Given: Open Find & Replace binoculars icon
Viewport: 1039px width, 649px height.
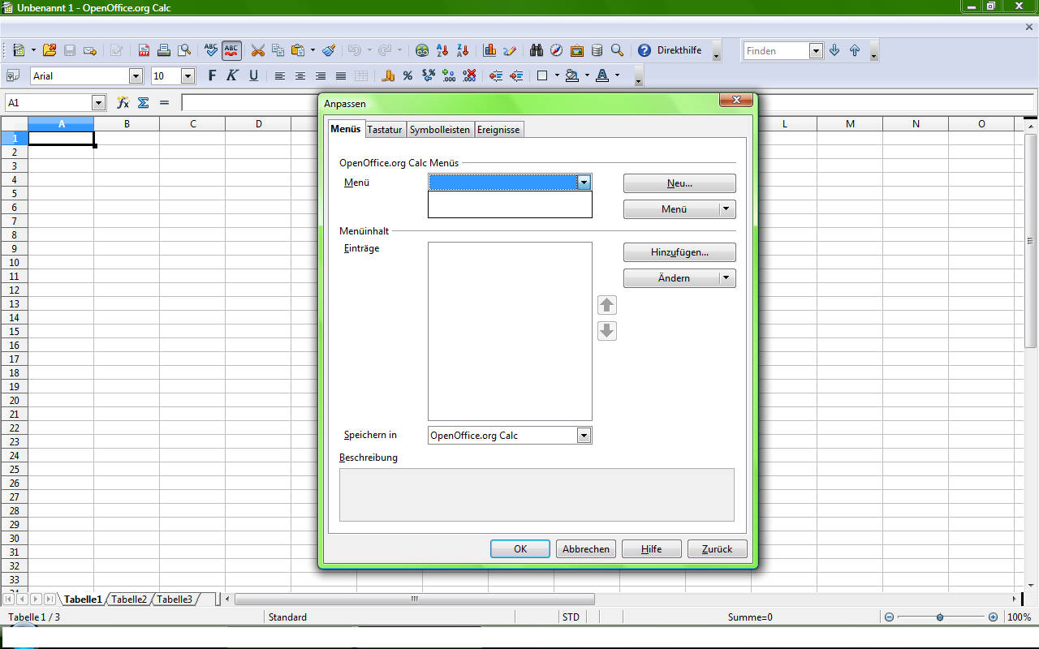Looking at the screenshot, I should [x=537, y=50].
